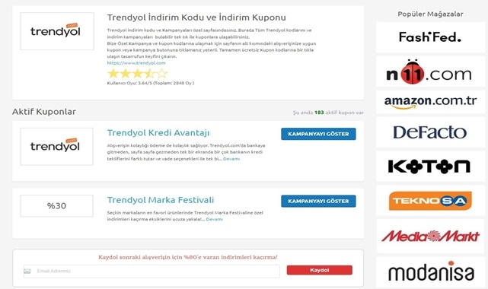Open the MediaMarkt store logo
Image resolution: width=488 pixels, height=289 pixels.
430,237
